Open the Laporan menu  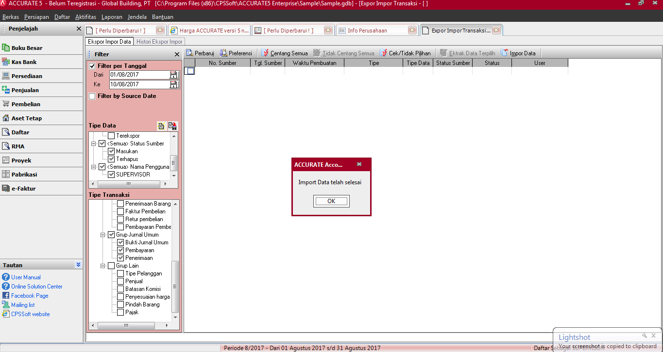pyautogui.click(x=112, y=17)
